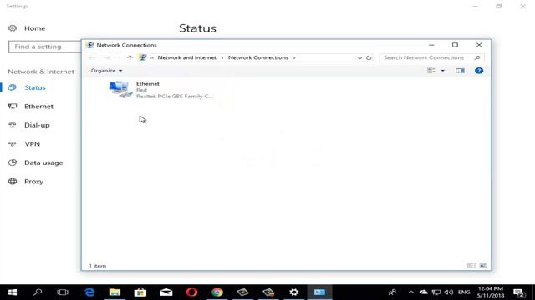Open VPN settings page
535x300 pixels.
tap(24, 144)
